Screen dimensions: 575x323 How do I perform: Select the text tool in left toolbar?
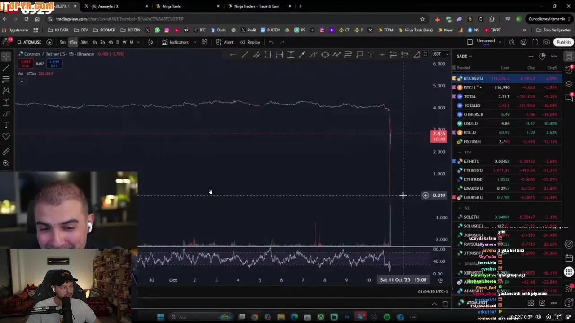tap(6, 125)
